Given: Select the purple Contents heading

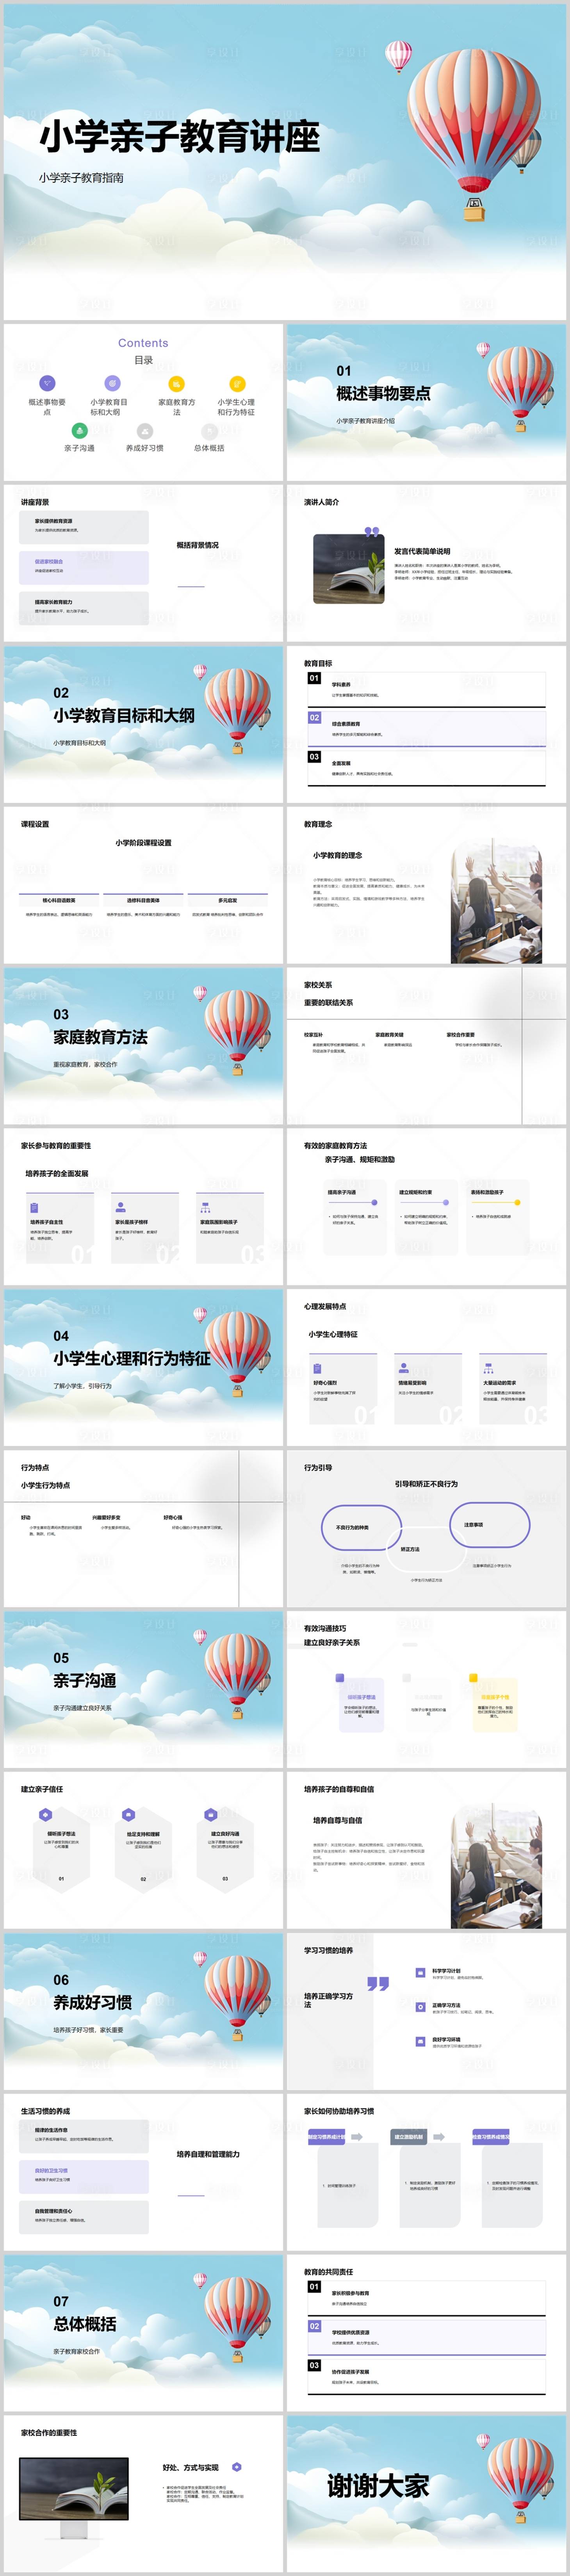Looking at the screenshot, I should click(x=143, y=343).
